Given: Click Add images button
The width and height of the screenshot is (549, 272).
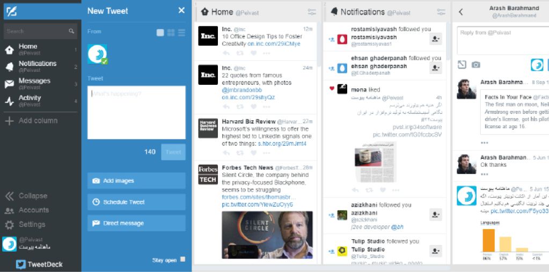Looking at the screenshot, I should (136, 181).
